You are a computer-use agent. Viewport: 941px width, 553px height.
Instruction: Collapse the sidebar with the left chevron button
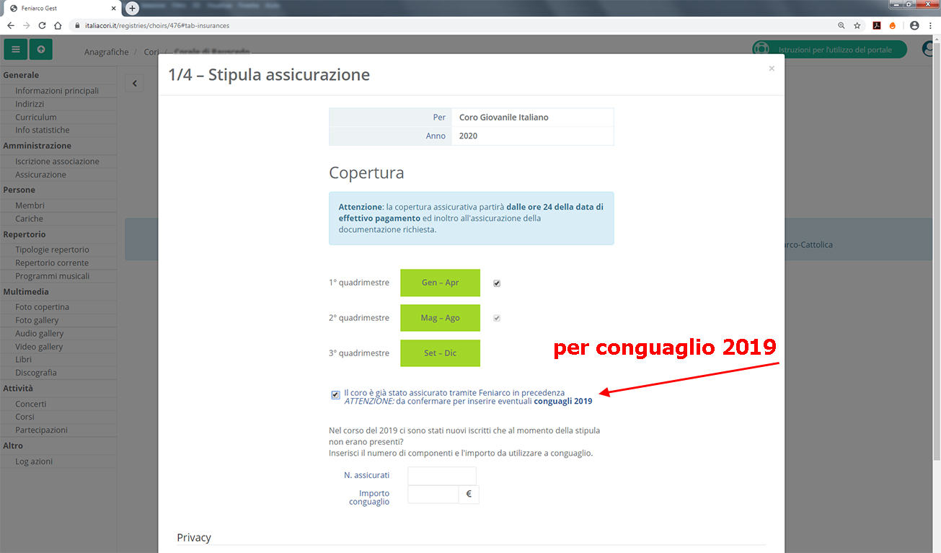[x=134, y=82]
